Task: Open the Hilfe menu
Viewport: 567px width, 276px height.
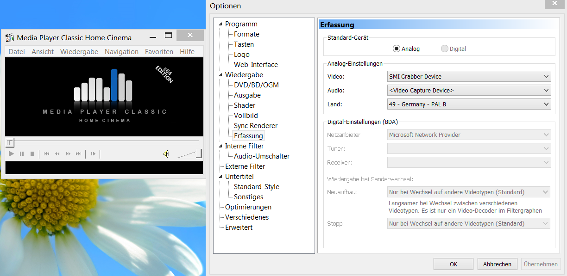Action: 187,52
